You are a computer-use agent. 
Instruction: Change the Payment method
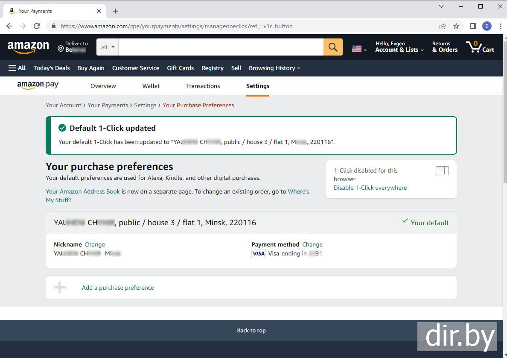click(312, 244)
